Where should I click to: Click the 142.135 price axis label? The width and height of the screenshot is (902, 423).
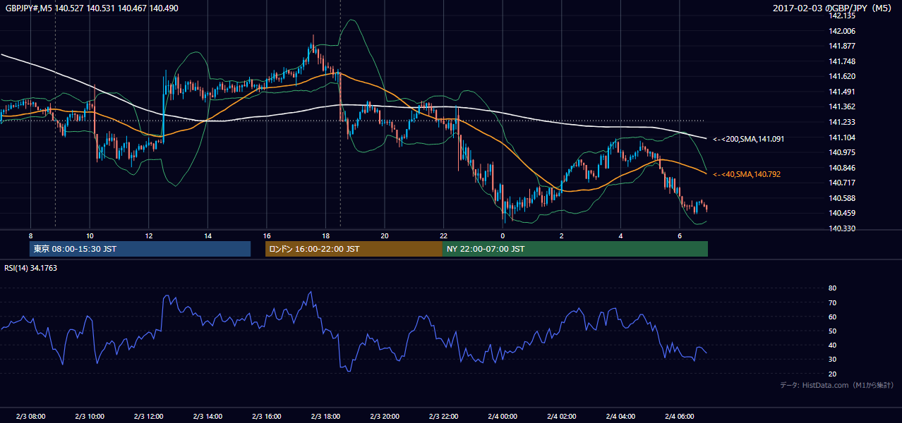[x=841, y=15]
